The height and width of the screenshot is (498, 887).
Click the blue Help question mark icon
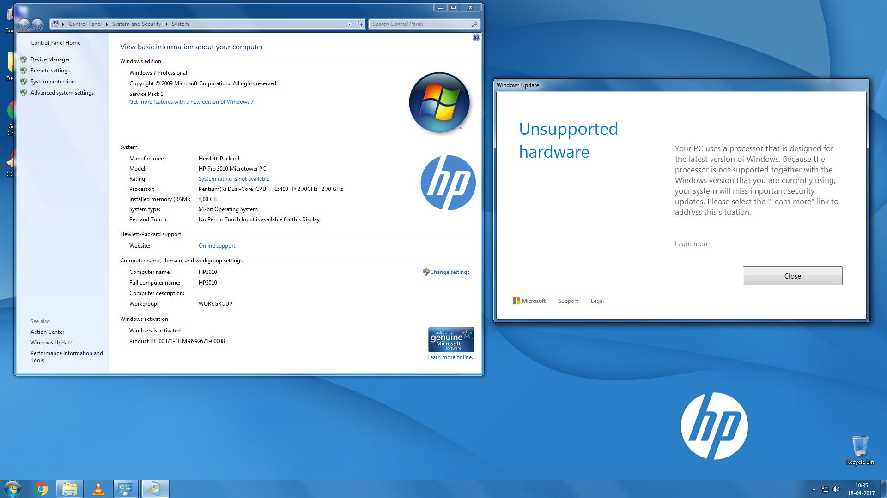coord(476,37)
